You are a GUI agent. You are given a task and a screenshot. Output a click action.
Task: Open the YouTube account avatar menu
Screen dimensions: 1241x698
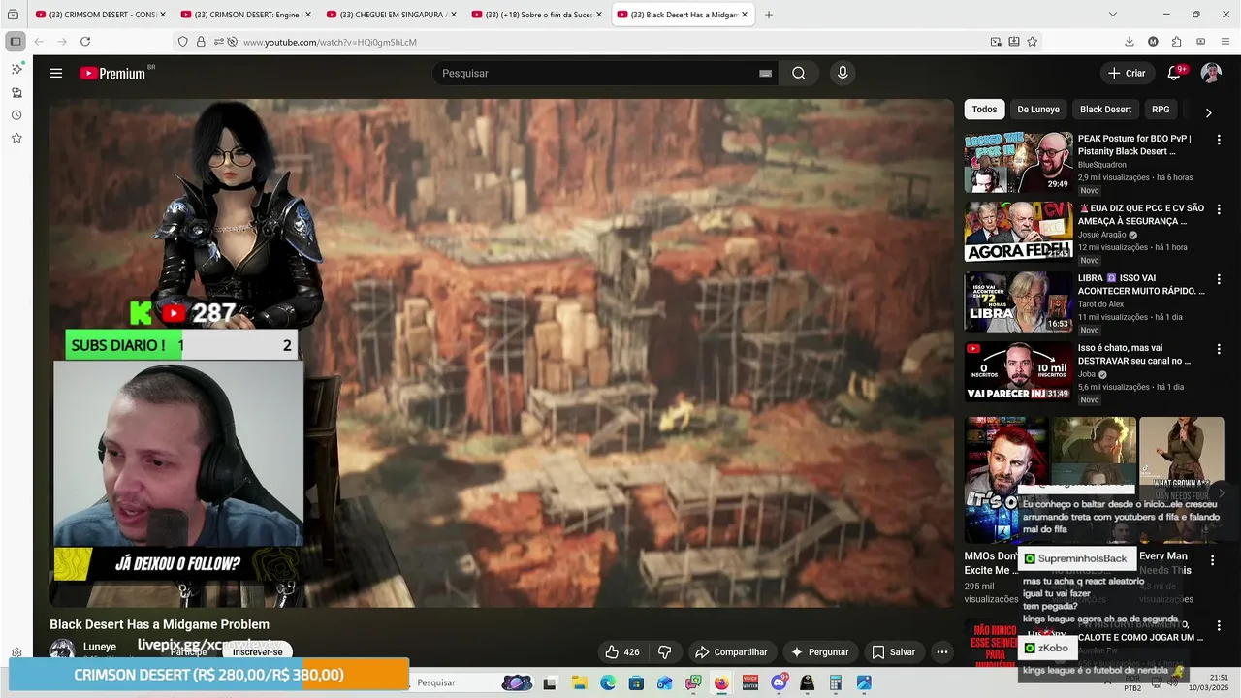(1211, 73)
